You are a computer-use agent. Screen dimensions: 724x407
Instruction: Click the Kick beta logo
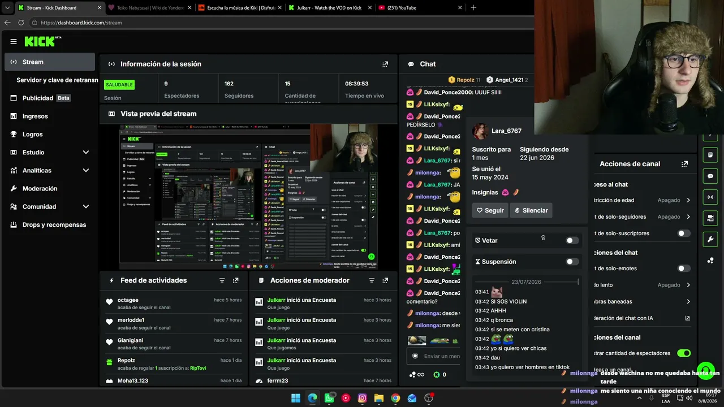(x=42, y=41)
